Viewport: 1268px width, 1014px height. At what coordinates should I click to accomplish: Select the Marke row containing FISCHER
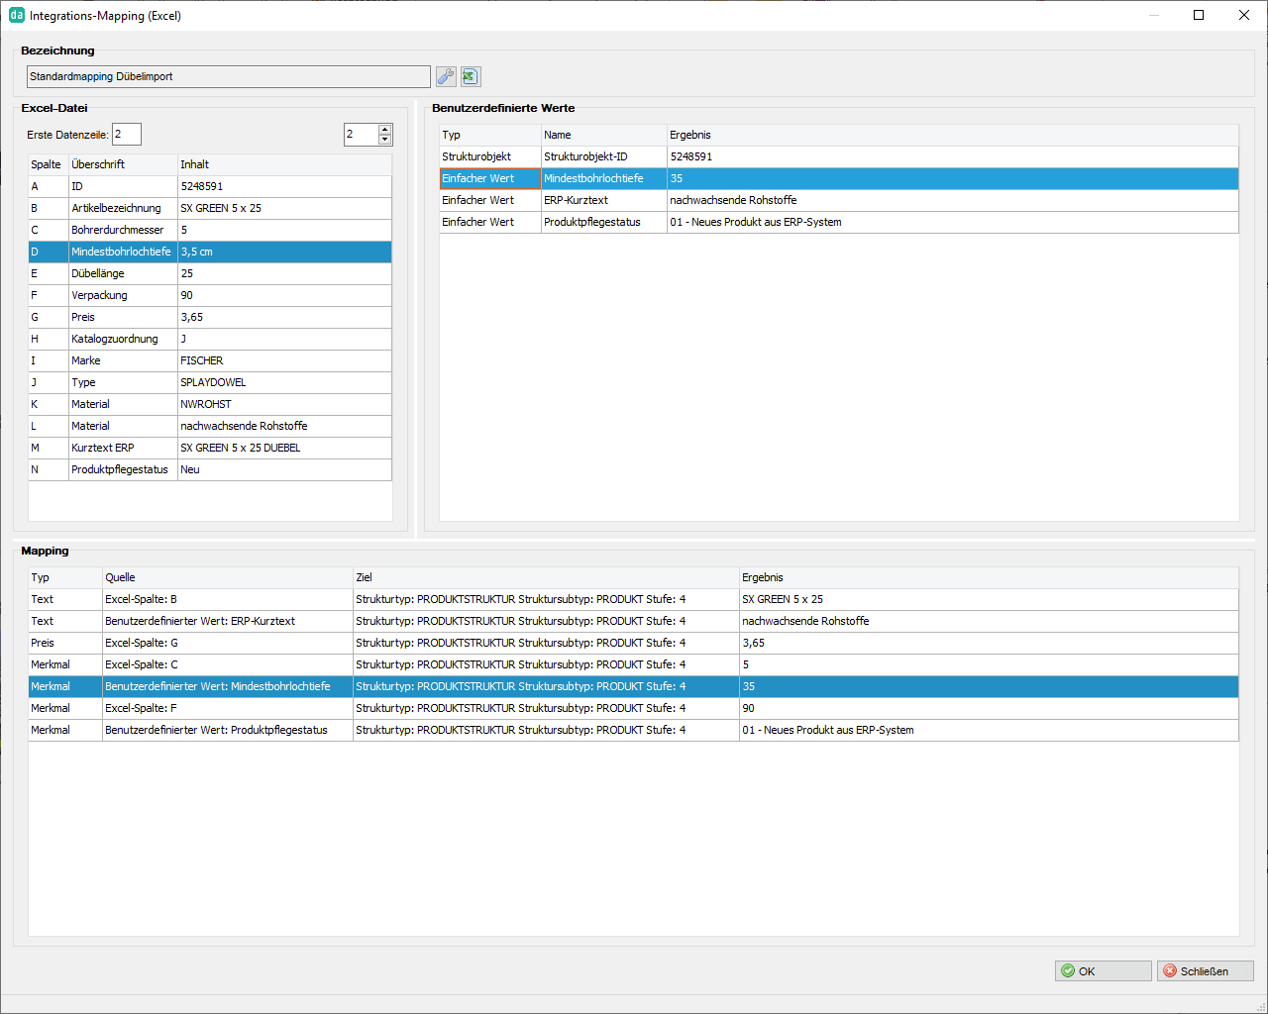coord(210,360)
